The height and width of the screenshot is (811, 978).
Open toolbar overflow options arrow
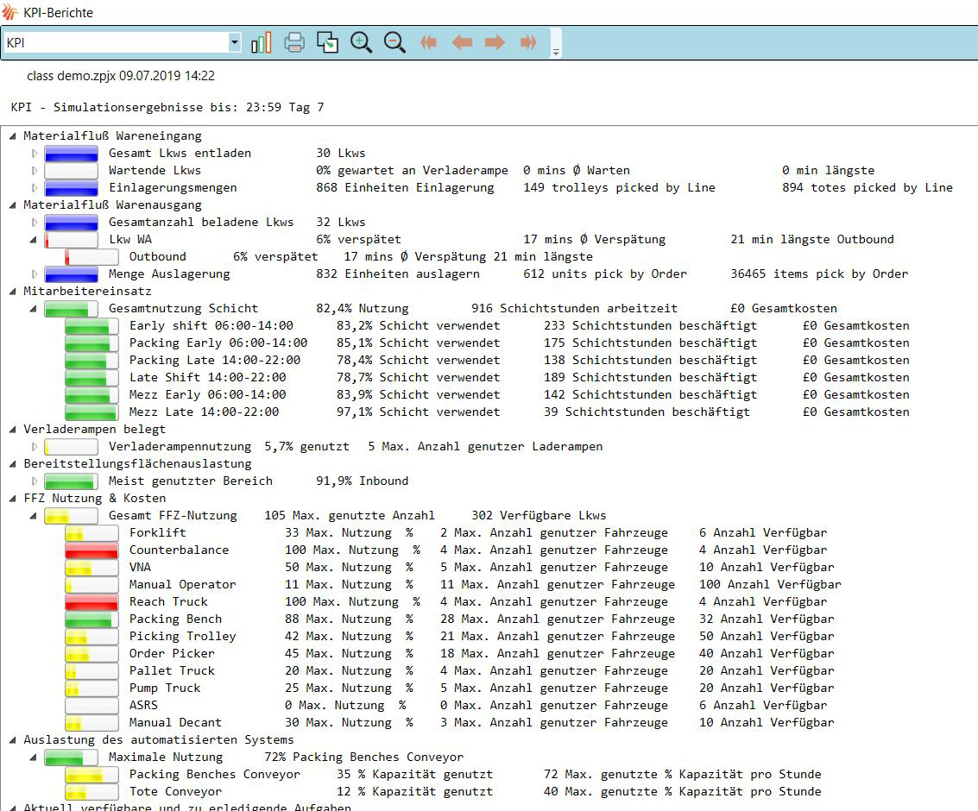(x=556, y=52)
